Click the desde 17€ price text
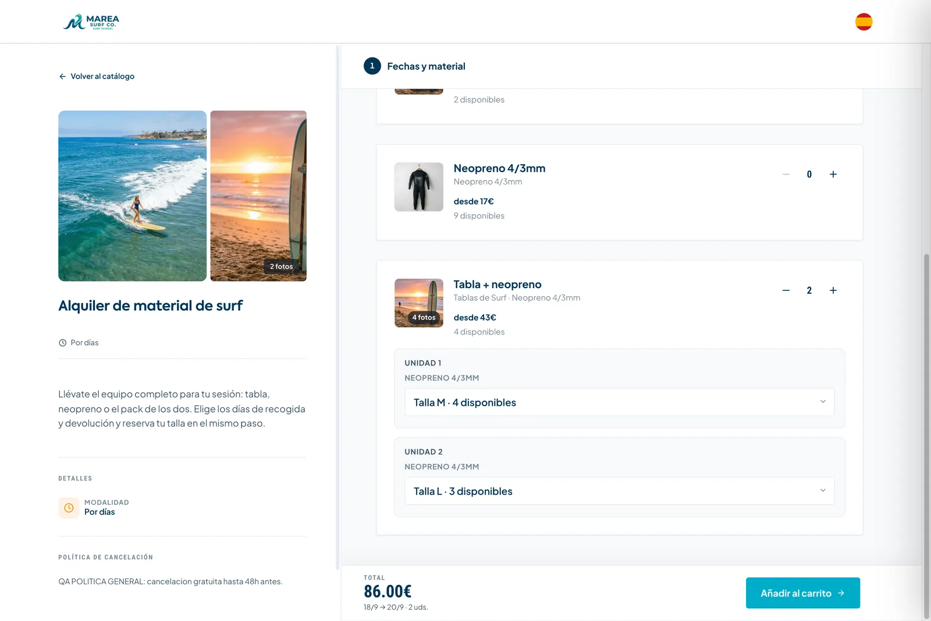Viewport: 931px width, 621px height. pyautogui.click(x=474, y=201)
